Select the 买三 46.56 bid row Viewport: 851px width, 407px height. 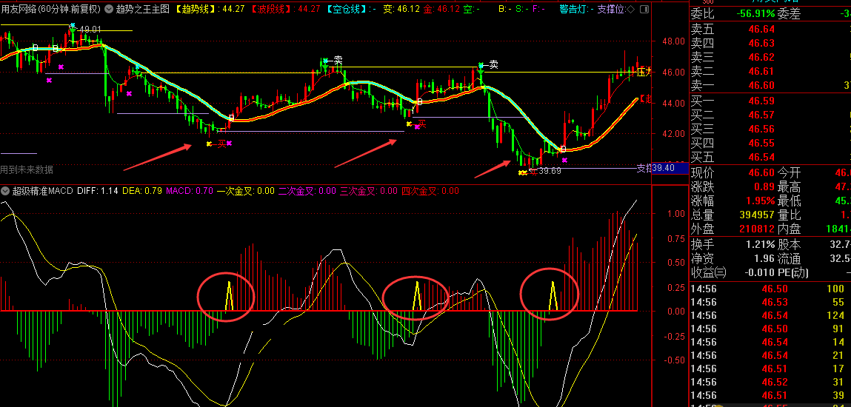click(x=770, y=129)
